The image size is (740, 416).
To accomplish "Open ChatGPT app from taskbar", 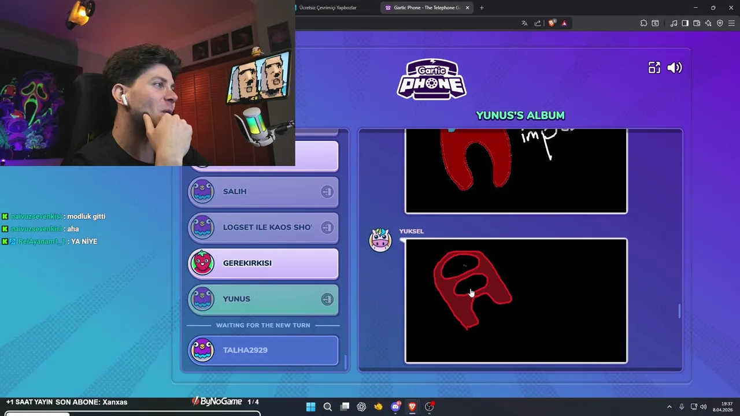I will click(361, 407).
